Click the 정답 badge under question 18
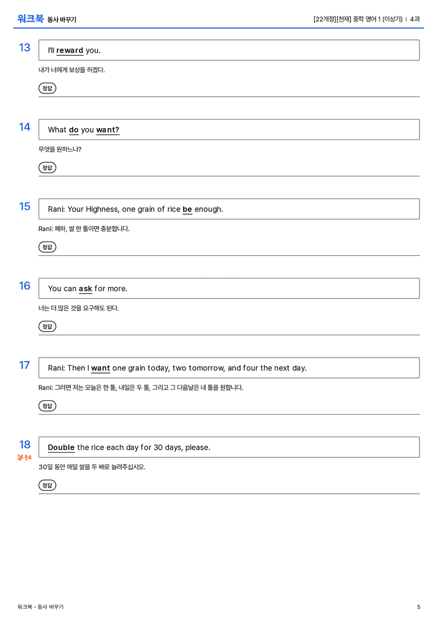The image size is (437, 619). [x=47, y=485]
